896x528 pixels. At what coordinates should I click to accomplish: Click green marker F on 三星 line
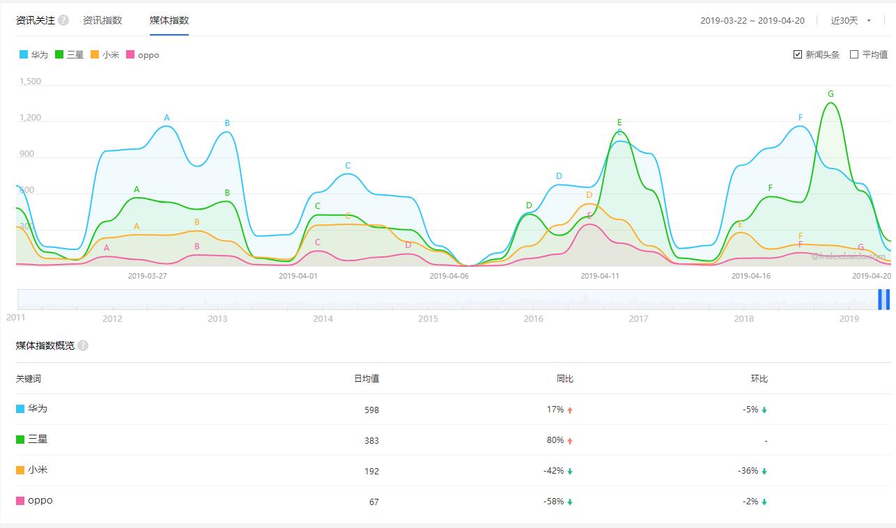770,188
